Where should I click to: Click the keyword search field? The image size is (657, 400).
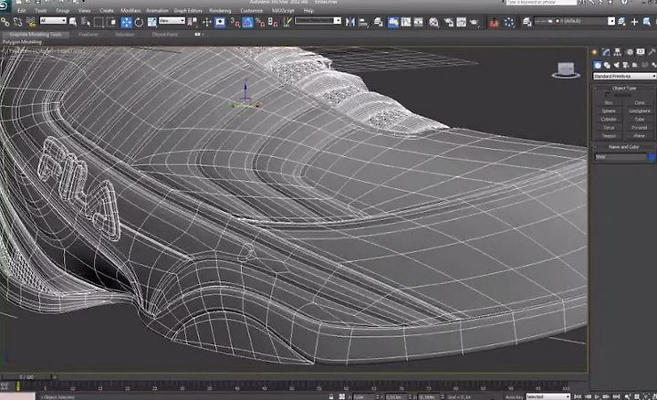coord(541,3)
